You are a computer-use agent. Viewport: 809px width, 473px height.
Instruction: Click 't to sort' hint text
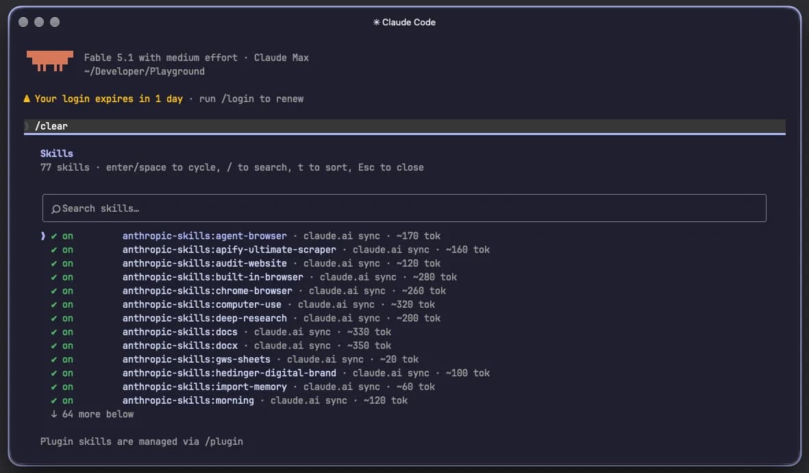[x=323, y=167]
